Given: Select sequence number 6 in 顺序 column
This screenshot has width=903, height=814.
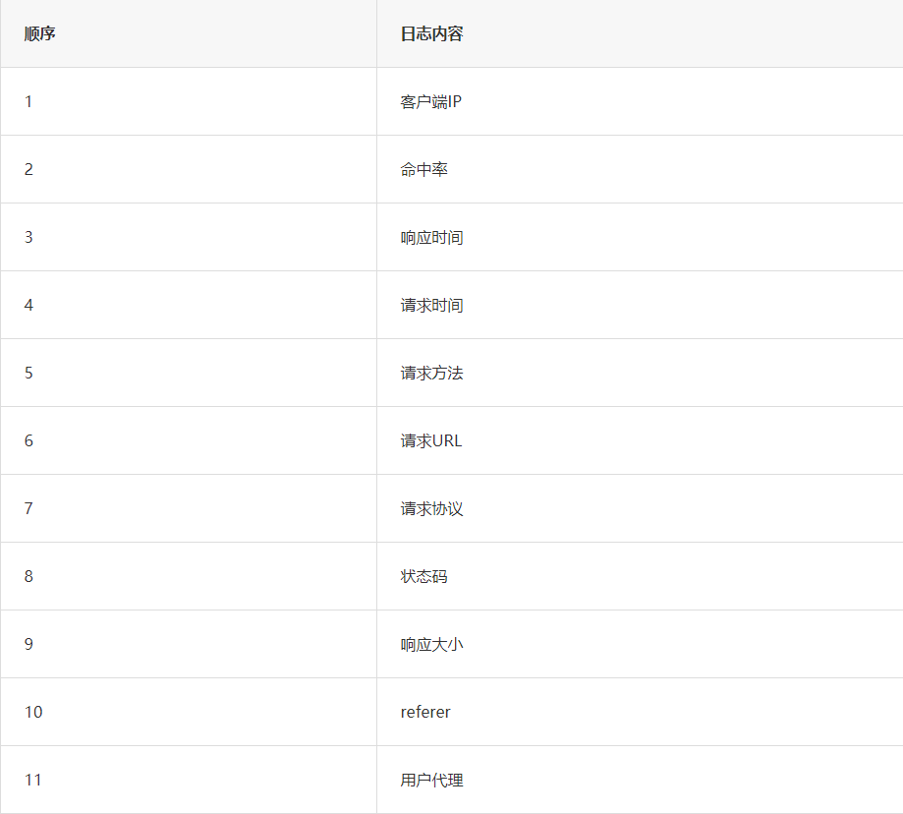Looking at the screenshot, I should coord(28,440).
